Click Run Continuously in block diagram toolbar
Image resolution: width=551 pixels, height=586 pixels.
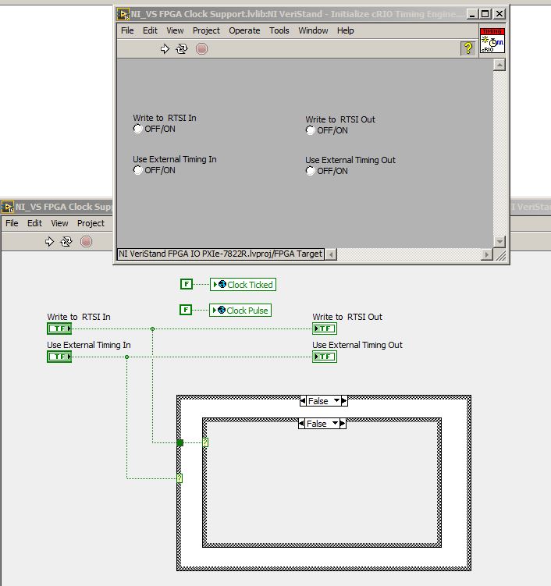click(66, 242)
